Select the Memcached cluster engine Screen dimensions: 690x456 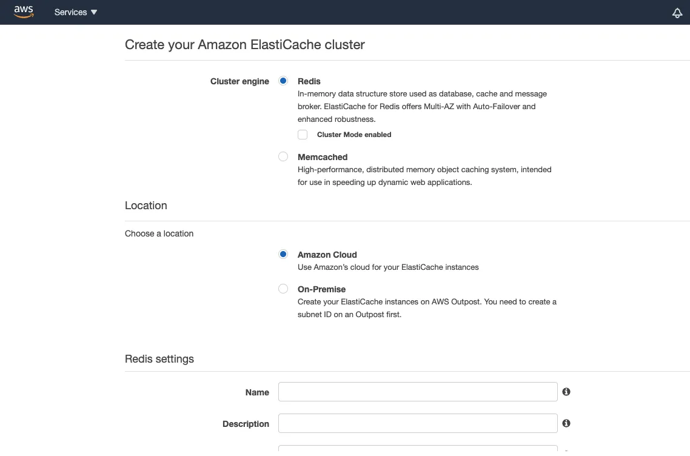(283, 156)
